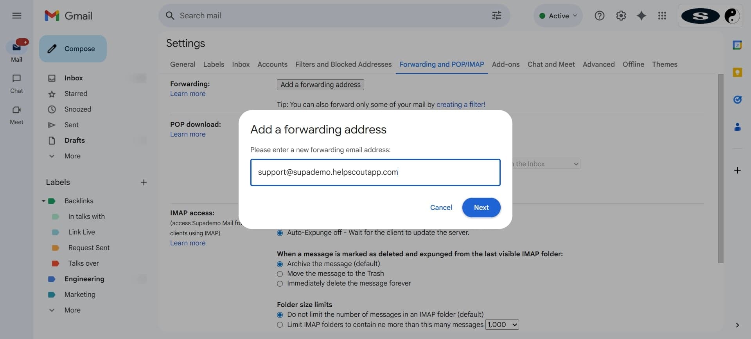Screen dimensions: 751x339
Task: Open the Google apps grid
Action: pos(662,16)
